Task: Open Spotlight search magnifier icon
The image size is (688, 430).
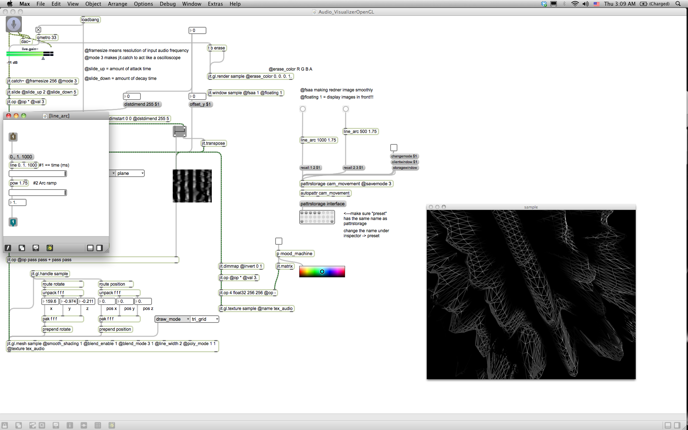Action: pos(678,4)
